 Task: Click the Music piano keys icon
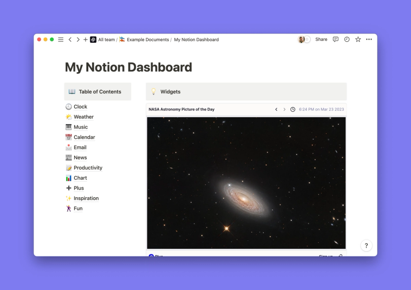coord(69,127)
